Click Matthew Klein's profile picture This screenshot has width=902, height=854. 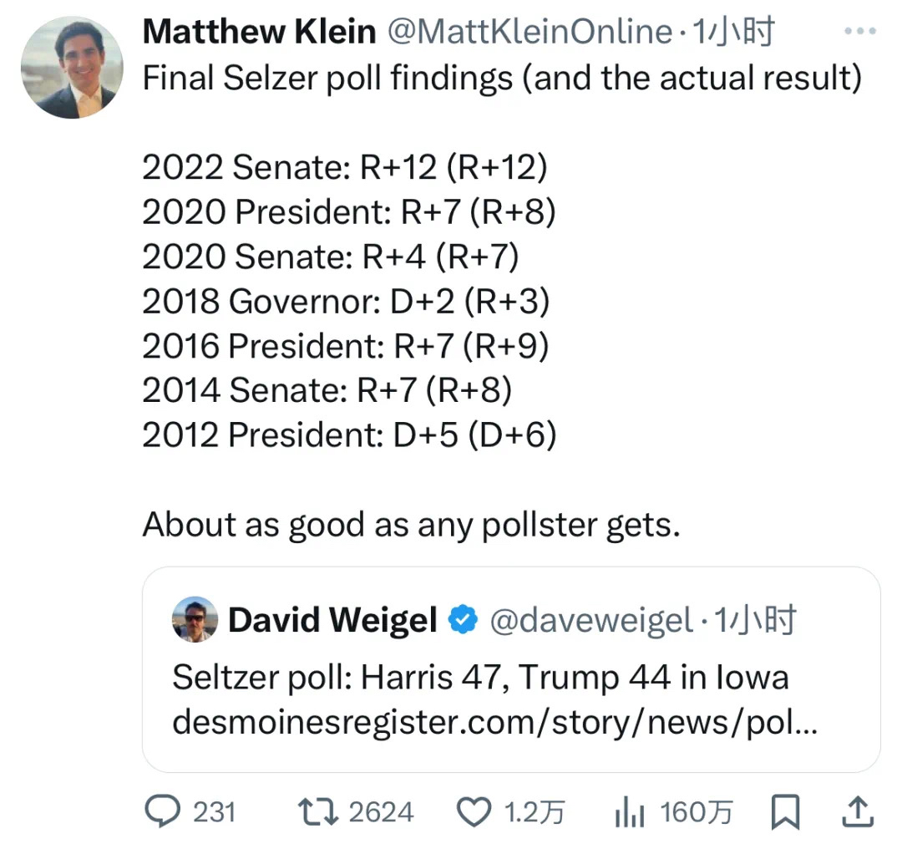point(72,68)
